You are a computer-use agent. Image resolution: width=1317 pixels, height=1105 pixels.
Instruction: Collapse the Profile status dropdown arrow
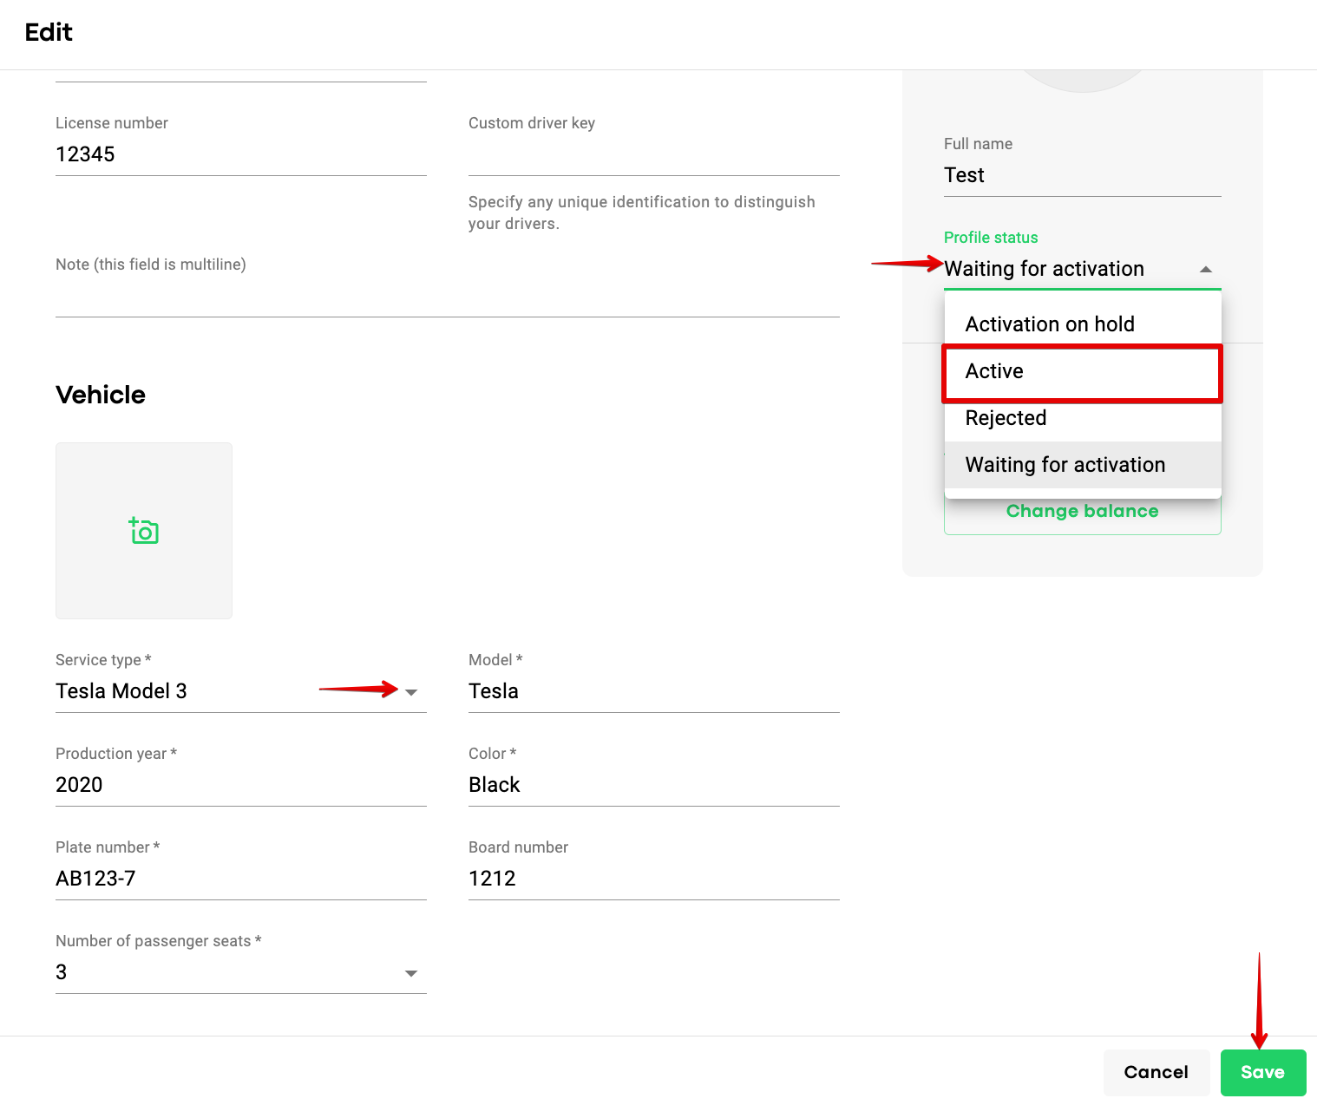click(1205, 270)
